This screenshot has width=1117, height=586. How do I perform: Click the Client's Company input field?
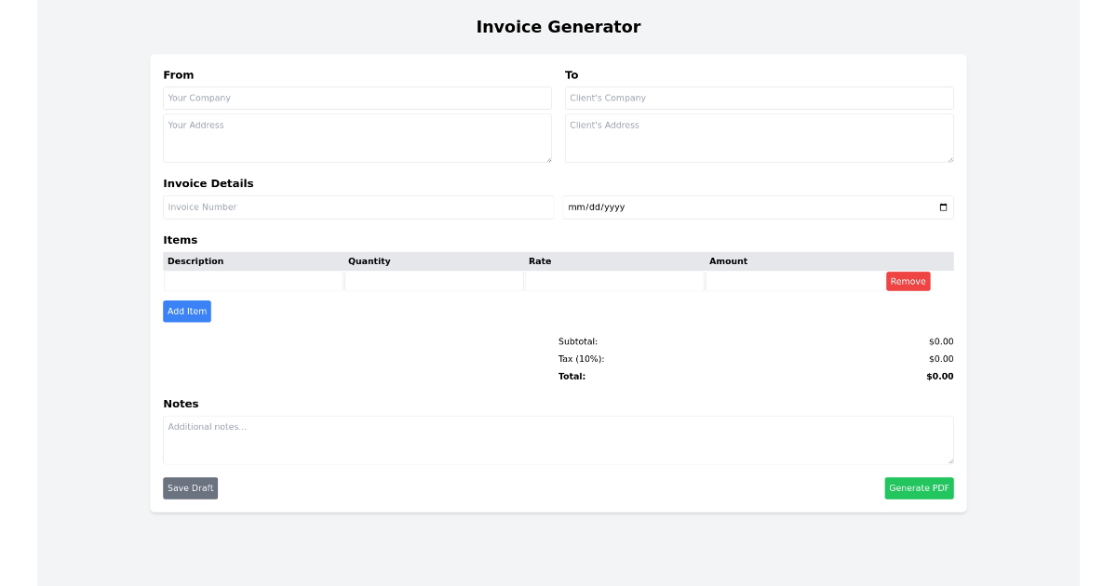759,98
